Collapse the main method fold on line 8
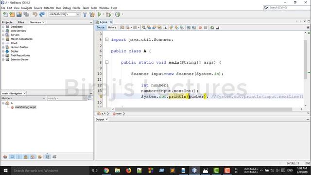 (x=107, y=62)
